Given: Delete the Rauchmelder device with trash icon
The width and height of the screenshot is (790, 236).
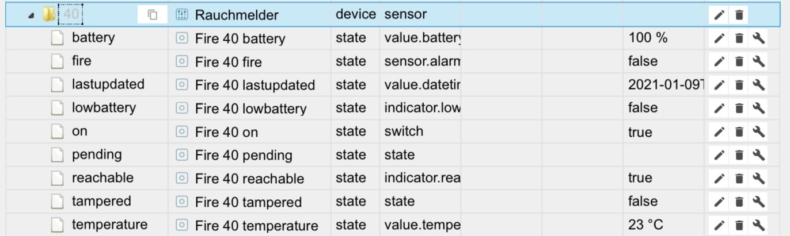Looking at the screenshot, I should pyautogui.click(x=739, y=15).
